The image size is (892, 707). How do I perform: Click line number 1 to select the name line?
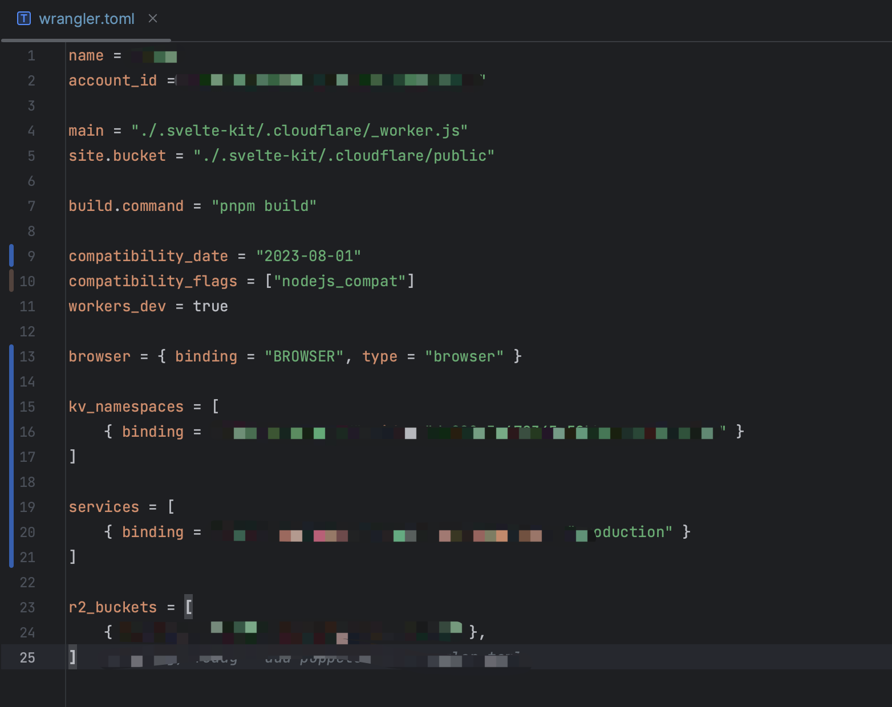click(31, 55)
